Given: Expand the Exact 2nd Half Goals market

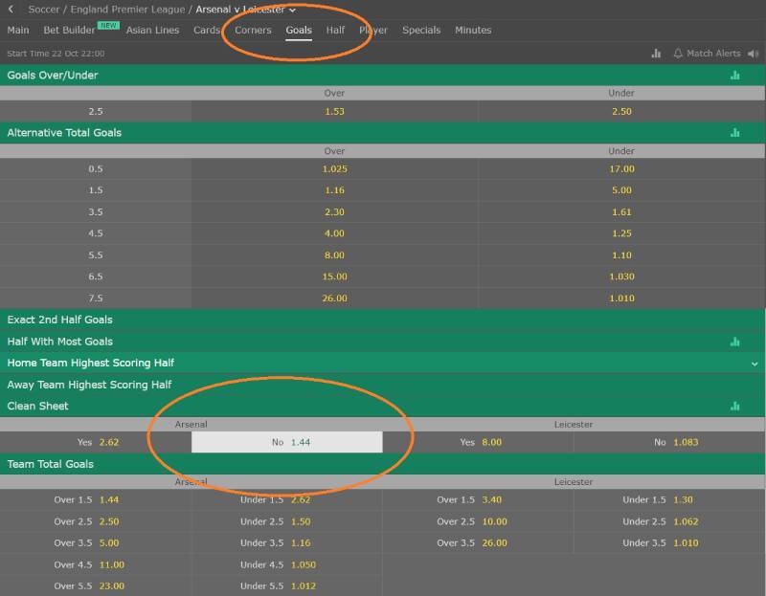Looking at the screenshot, I should tap(59, 320).
